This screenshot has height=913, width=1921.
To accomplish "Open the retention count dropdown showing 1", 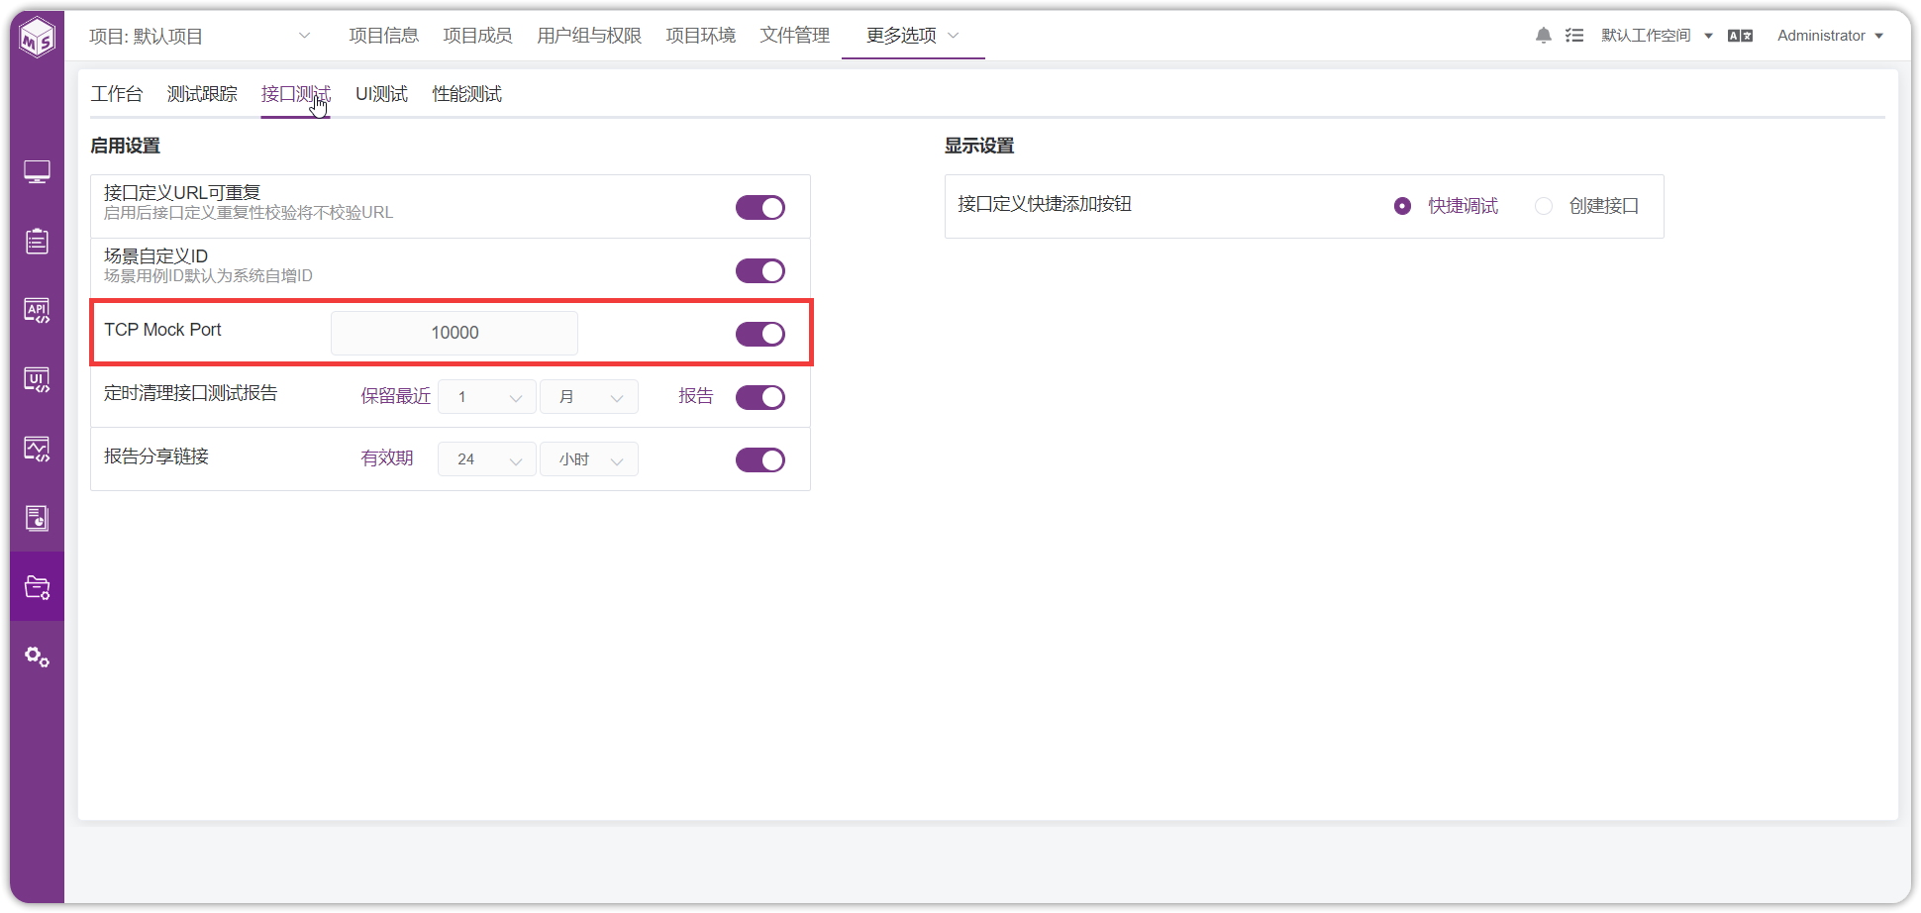I will tap(487, 397).
